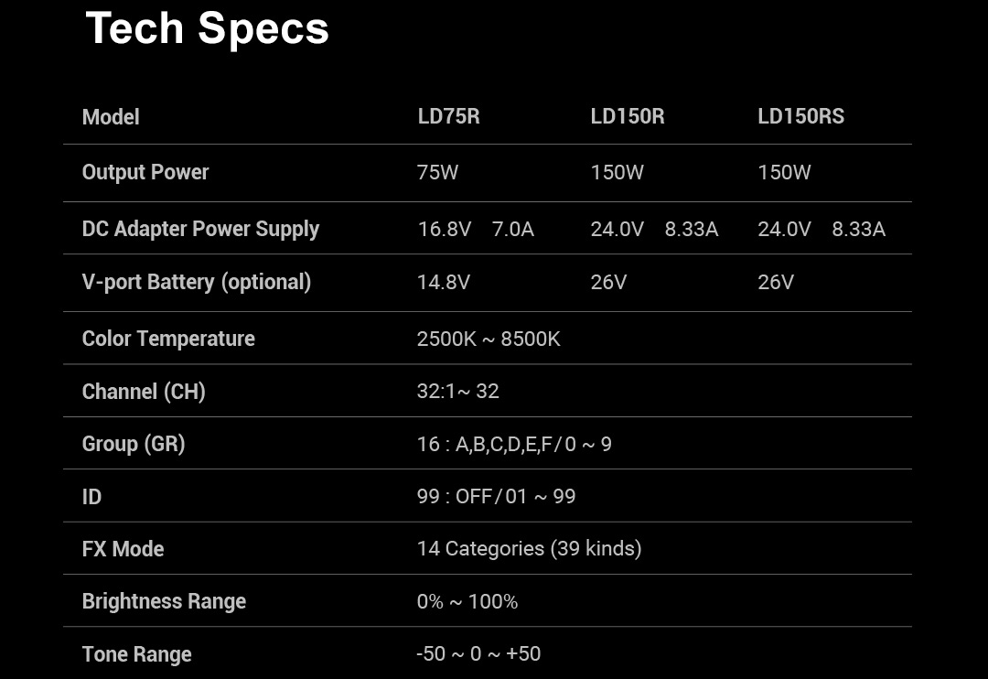The image size is (988, 679).
Task: Click the 2500K ~ 8500K value
Action: pyautogui.click(x=488, y=339)
